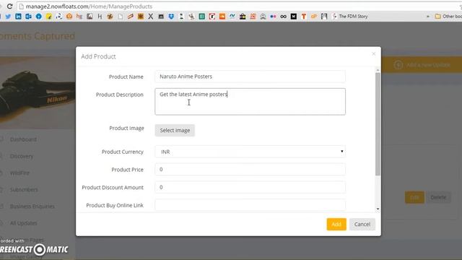The height and width of the screenshot is (260, 462).
Task: Focus the Product Price field
Action: pos(250,170)
